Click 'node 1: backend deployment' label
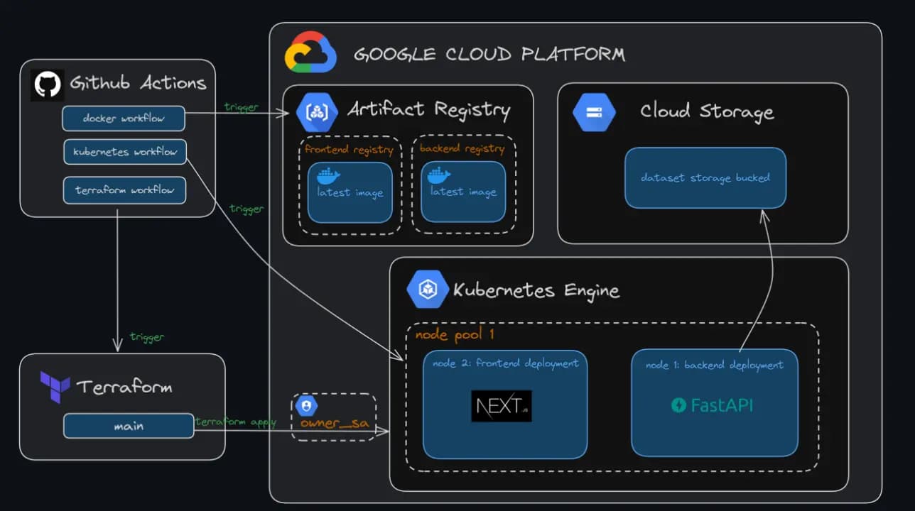 click(x=715, y=365)
